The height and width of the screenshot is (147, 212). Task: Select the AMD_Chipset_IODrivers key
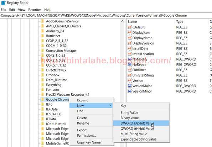coord(63,26)
